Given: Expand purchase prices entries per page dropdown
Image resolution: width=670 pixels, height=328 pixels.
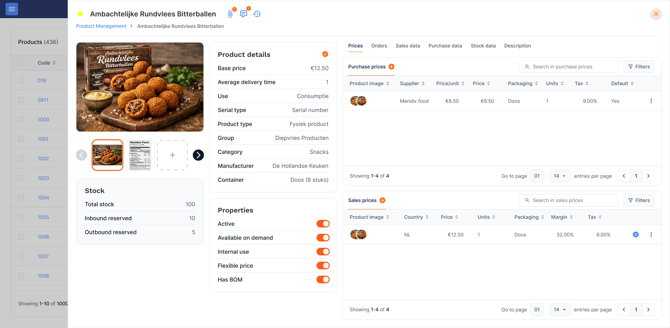Looking at the screenshot, I should point(560,176).
